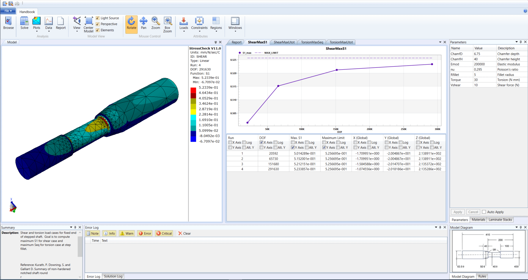Click the yellow 2.8719e-01 legend swatch
528x280 pixels.
click(193, 112)
